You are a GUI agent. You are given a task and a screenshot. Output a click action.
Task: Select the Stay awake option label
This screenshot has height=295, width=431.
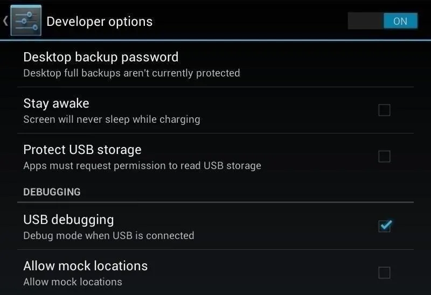click(x=56, y=103)
